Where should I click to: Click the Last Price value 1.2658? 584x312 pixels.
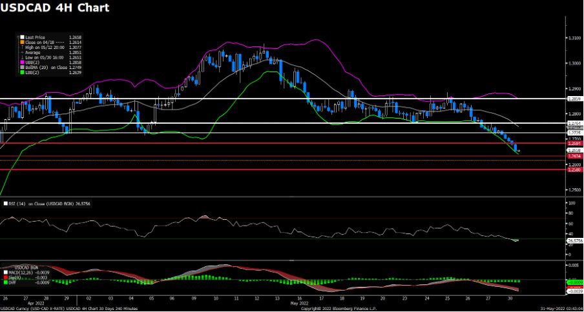tap(75, 37)
